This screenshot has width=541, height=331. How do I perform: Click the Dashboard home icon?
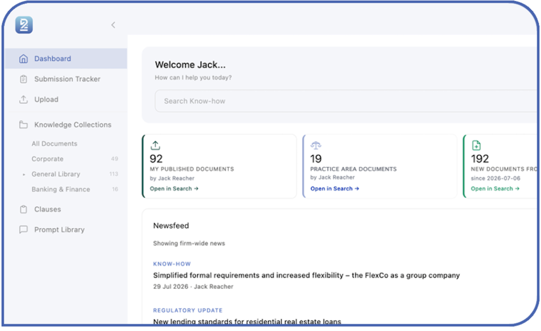23,59
